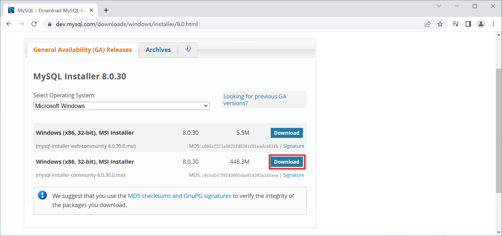Image resolution: width=502 pixels, height=236 pixels.
Task: Open the user profile avatar
Action: click(x=481, y=24)
